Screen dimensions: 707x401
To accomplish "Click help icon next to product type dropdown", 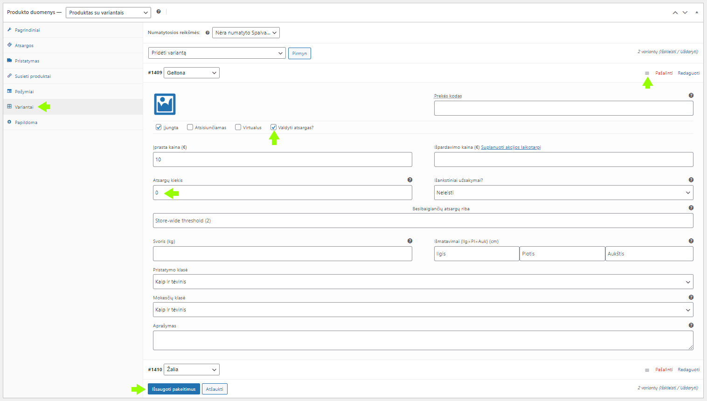I will [x=159, y=12].
